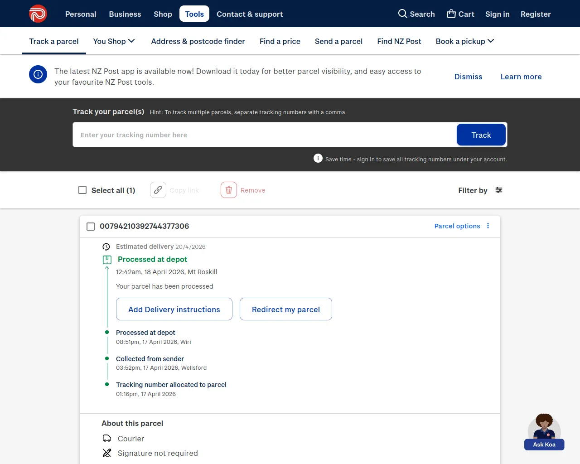Tick the checkbox beside tracking number 00794210392744377306
Viewport: 580px width, 464px height.
(91, 226)
